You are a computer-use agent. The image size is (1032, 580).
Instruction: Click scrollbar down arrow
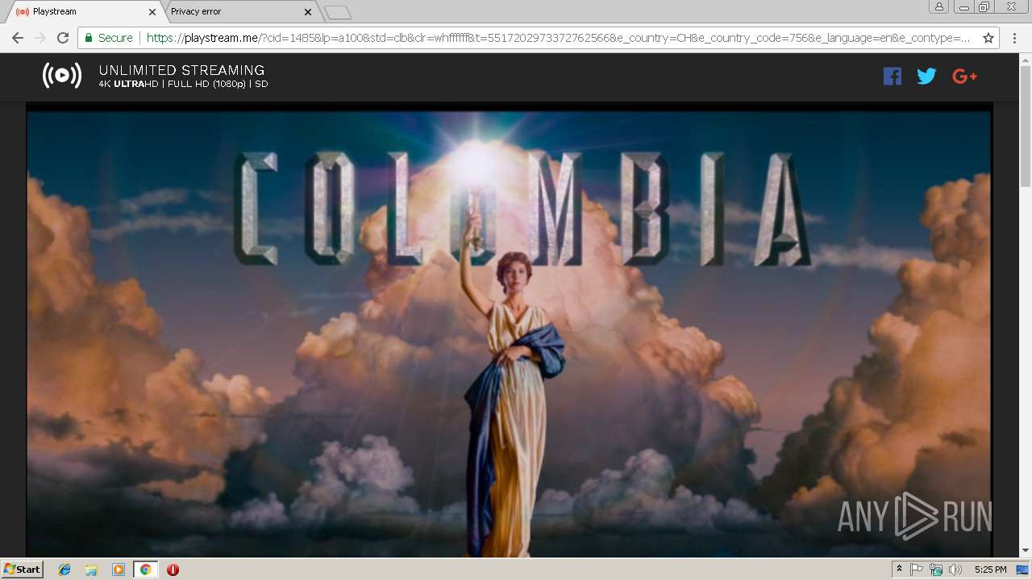1025,551
